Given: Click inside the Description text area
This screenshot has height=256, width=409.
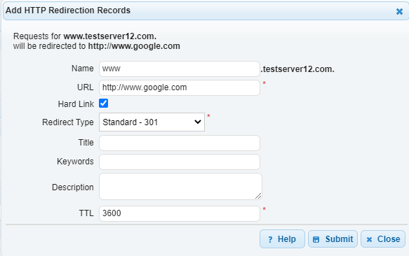Looking at the screenshot, I should pyautogui.click(x=180, y=187).
